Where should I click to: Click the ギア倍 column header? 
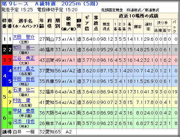pos(87,24)
